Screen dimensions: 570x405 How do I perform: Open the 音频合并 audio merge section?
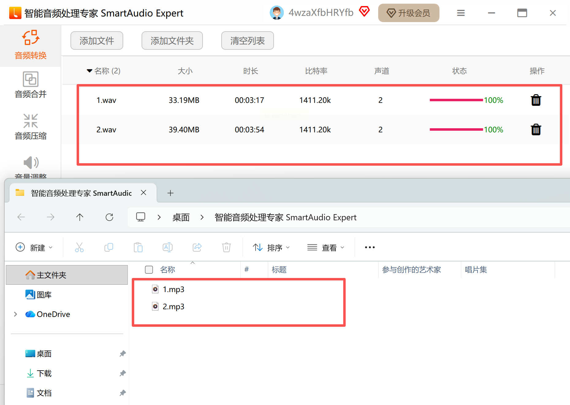pyautogui.click(x=31, y=85)
